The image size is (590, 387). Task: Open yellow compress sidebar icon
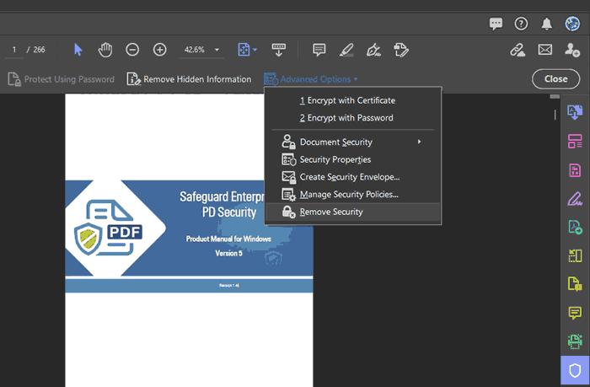coord(575,255)
